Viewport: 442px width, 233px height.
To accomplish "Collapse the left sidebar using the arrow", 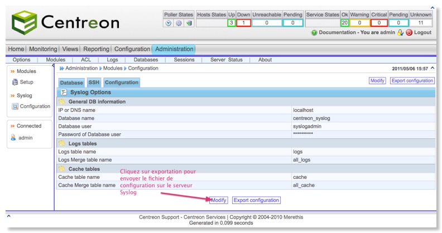I will (x=54, y=66).
